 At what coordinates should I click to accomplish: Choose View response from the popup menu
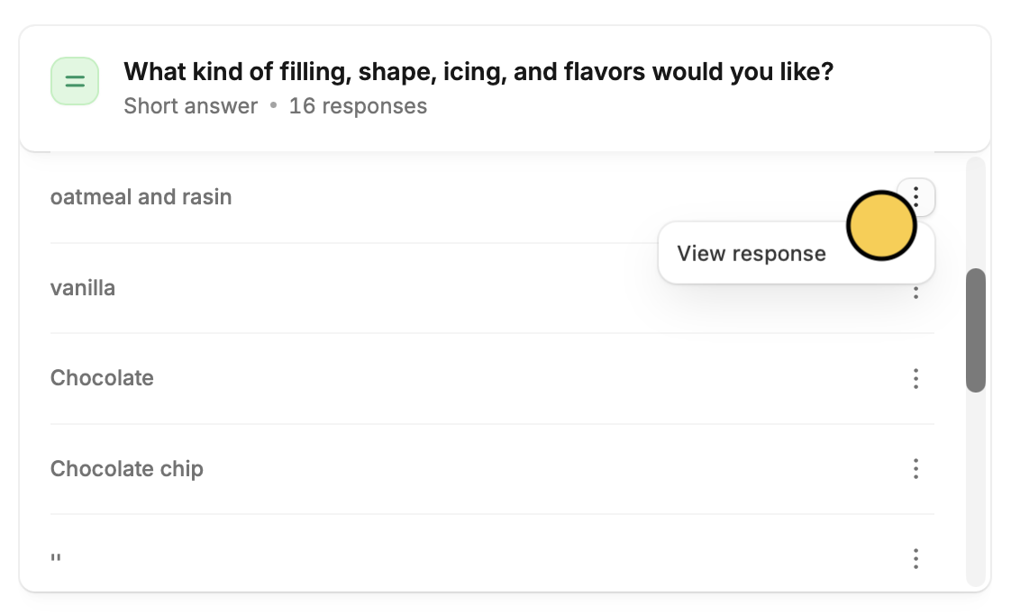(x=751, y=253)
